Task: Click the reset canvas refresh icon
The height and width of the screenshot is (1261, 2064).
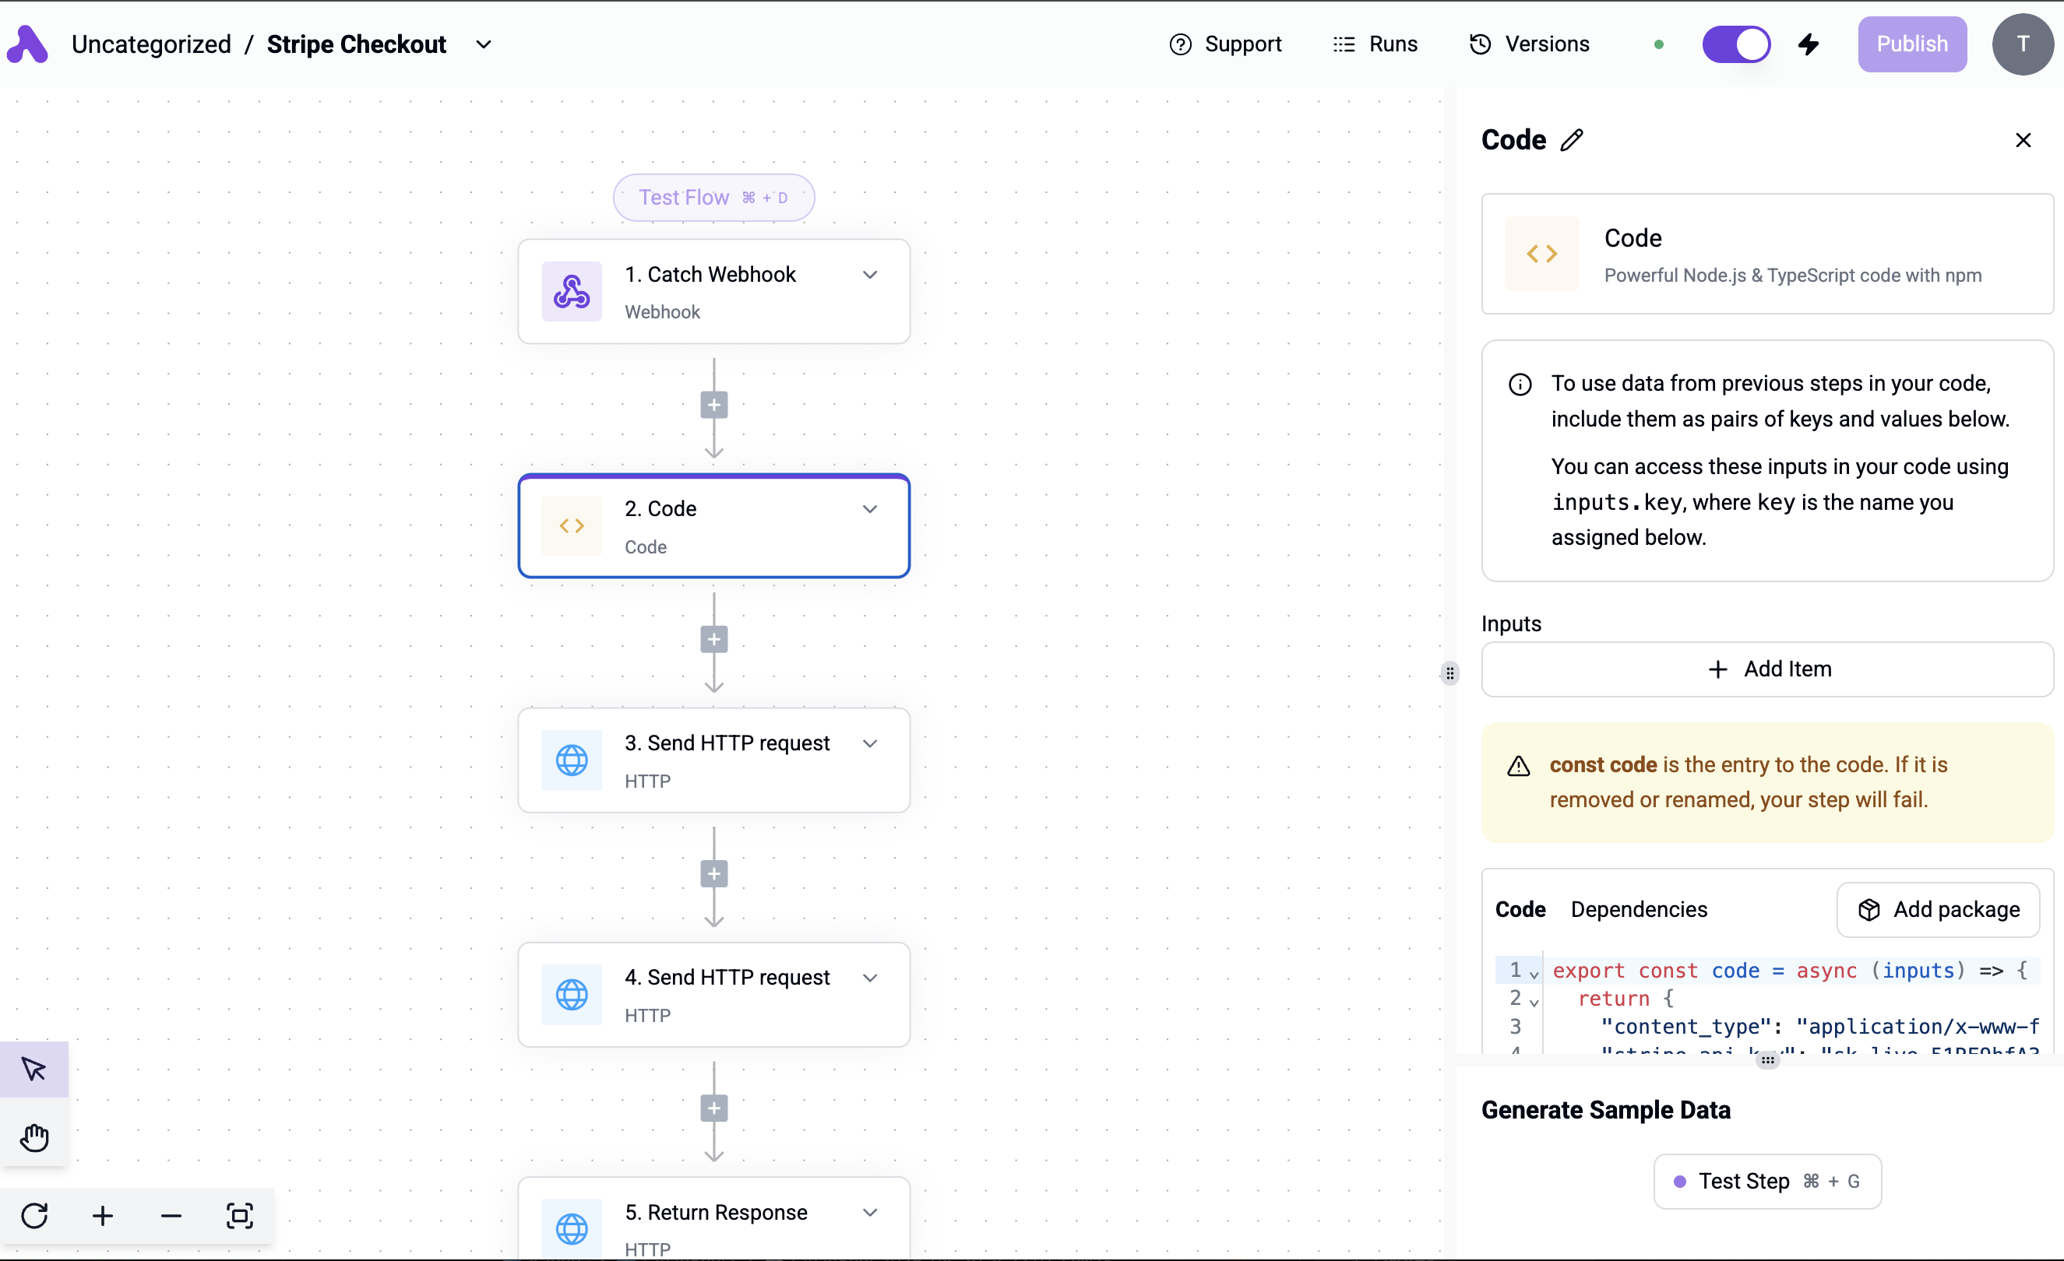Action: pos(34,1216)
